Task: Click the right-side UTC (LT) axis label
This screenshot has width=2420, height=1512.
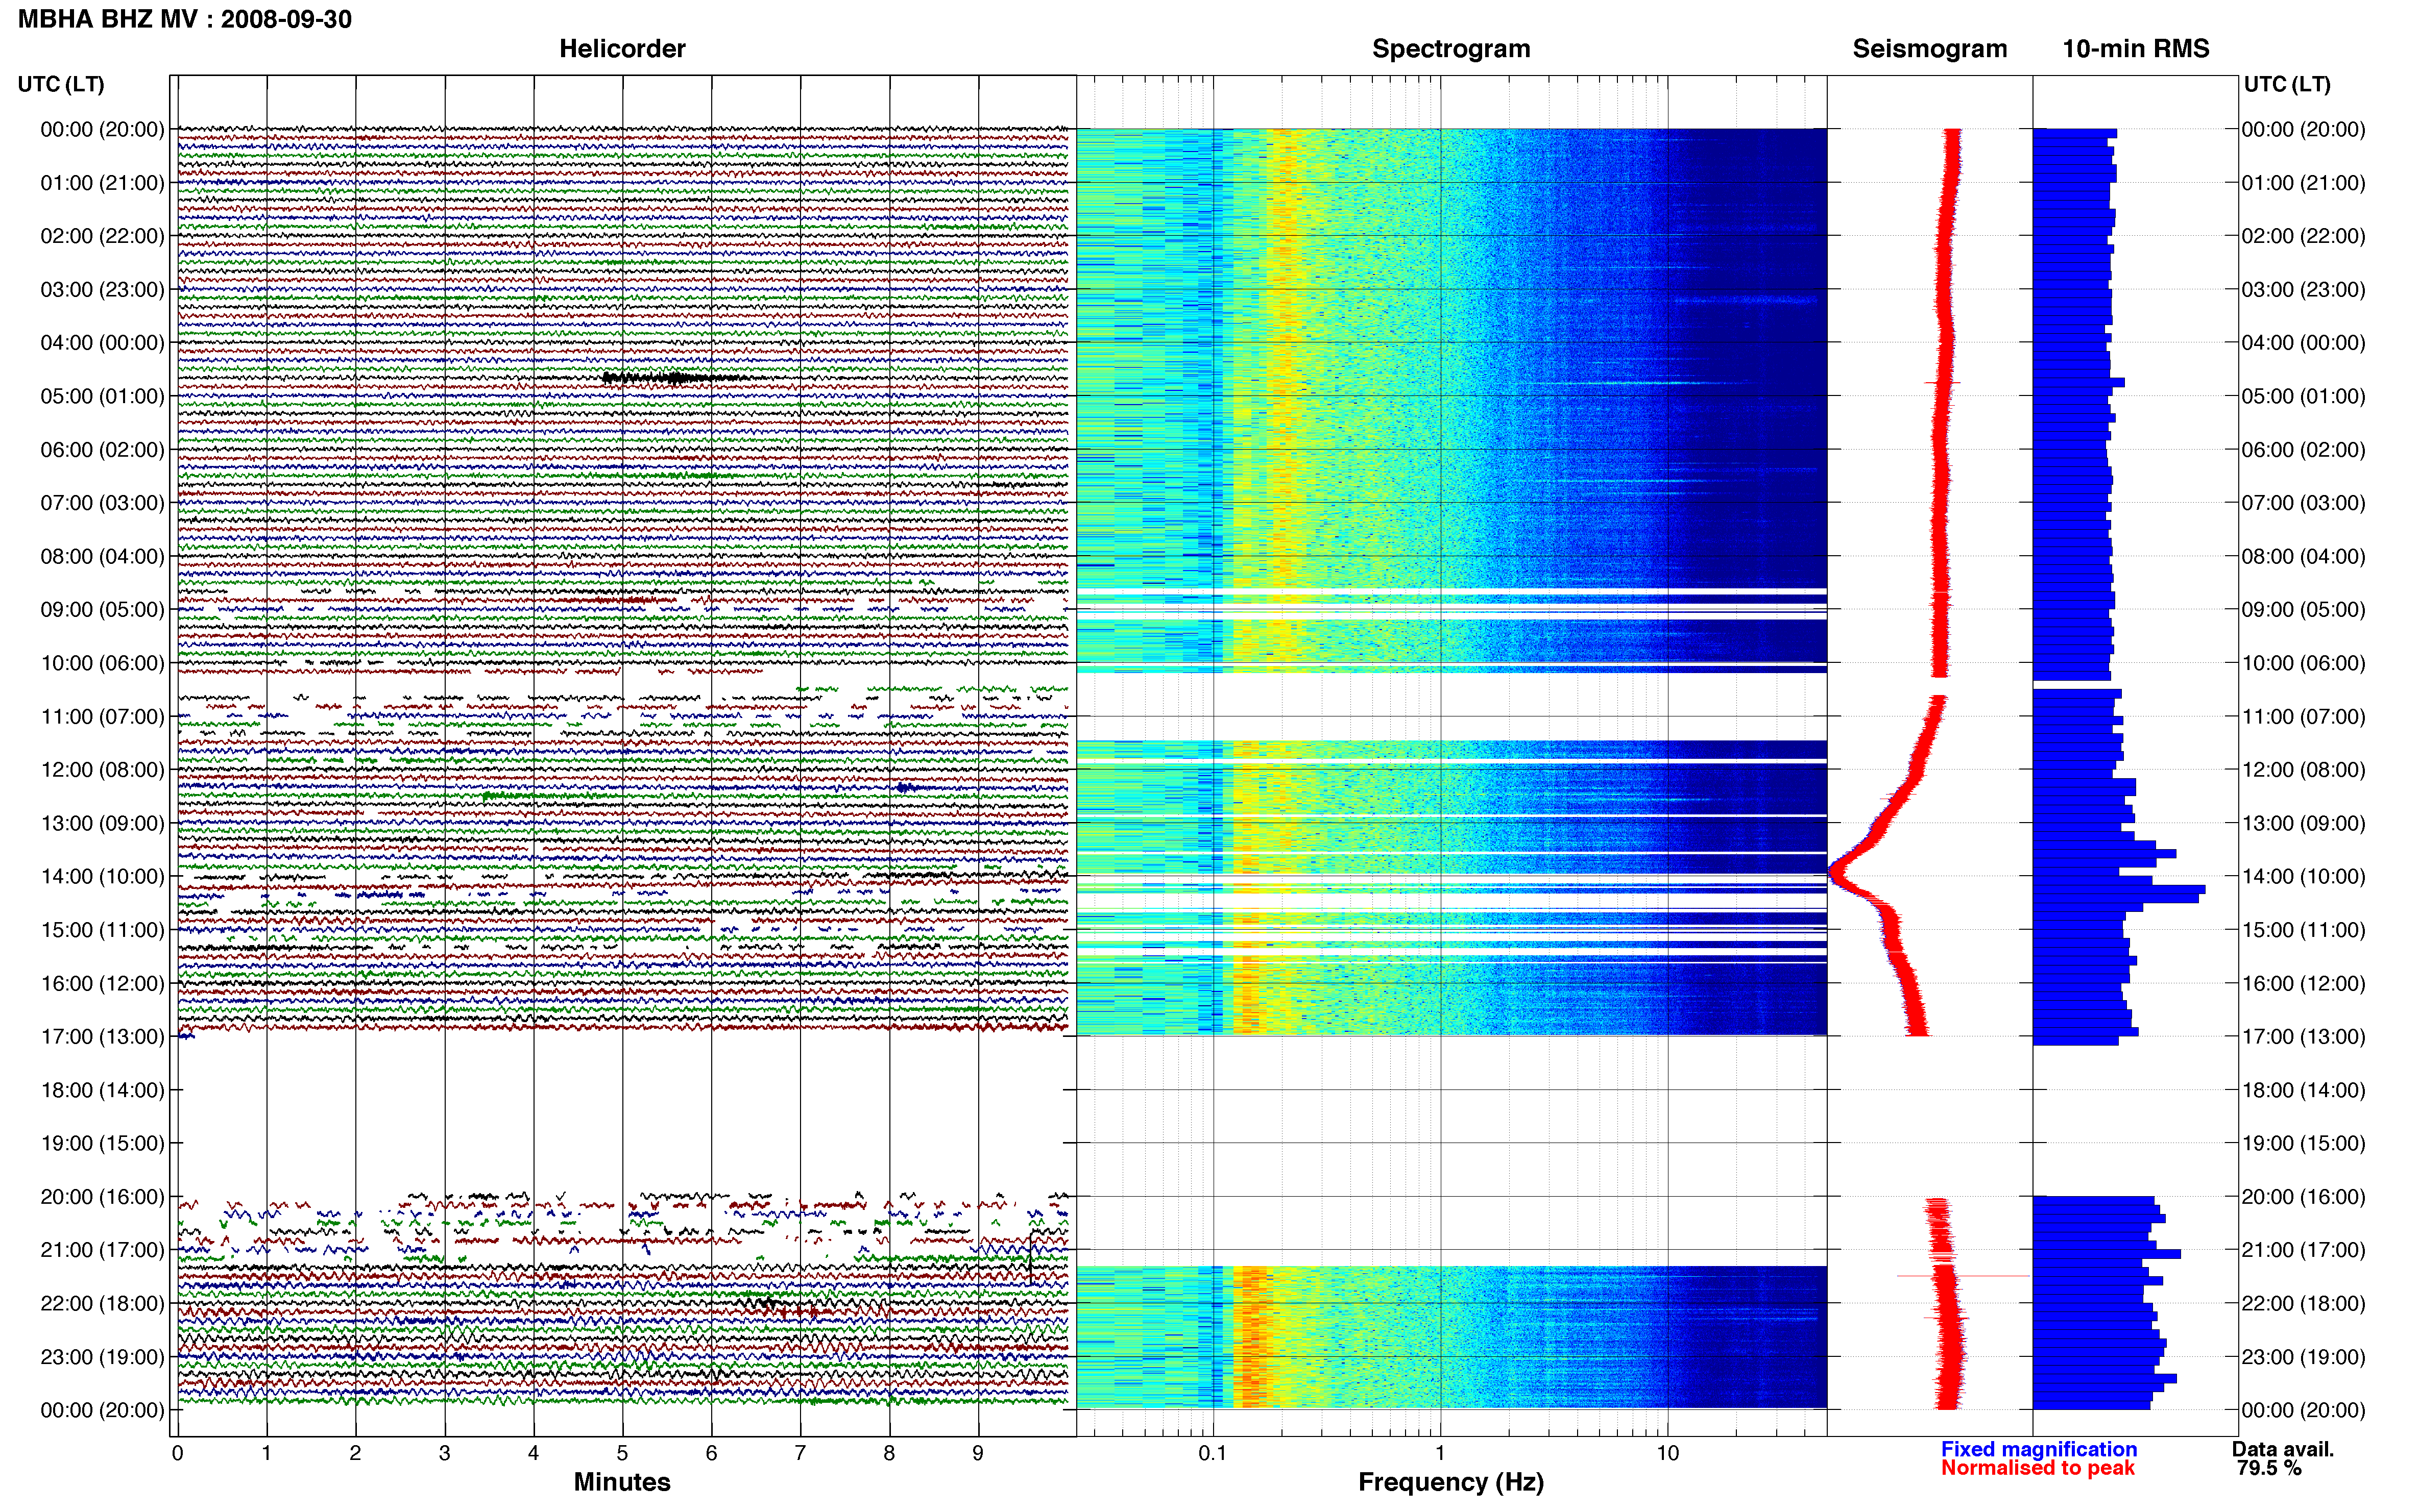Action: coord(2287,84)
